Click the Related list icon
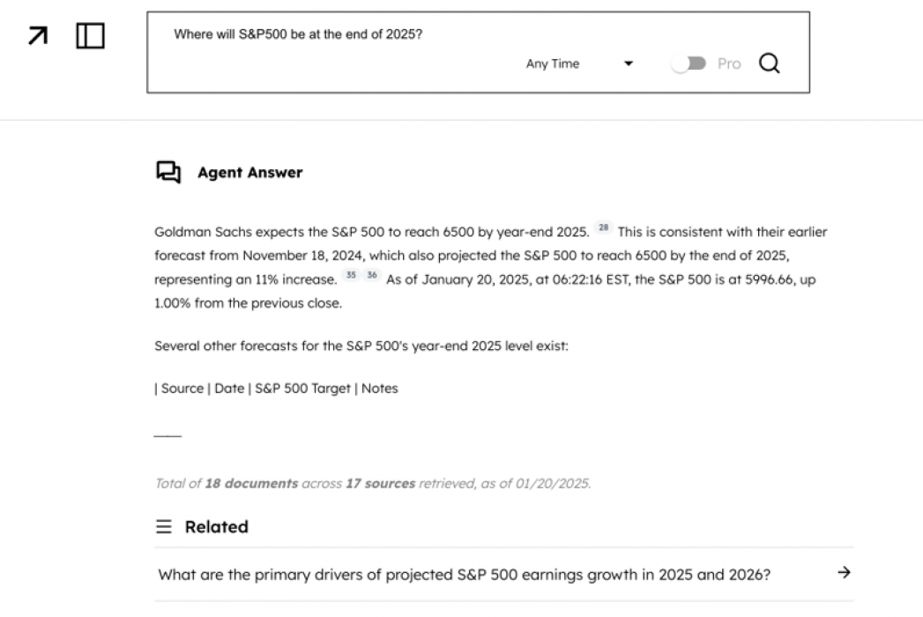This screenshot has width=923, height=617. 164,526
